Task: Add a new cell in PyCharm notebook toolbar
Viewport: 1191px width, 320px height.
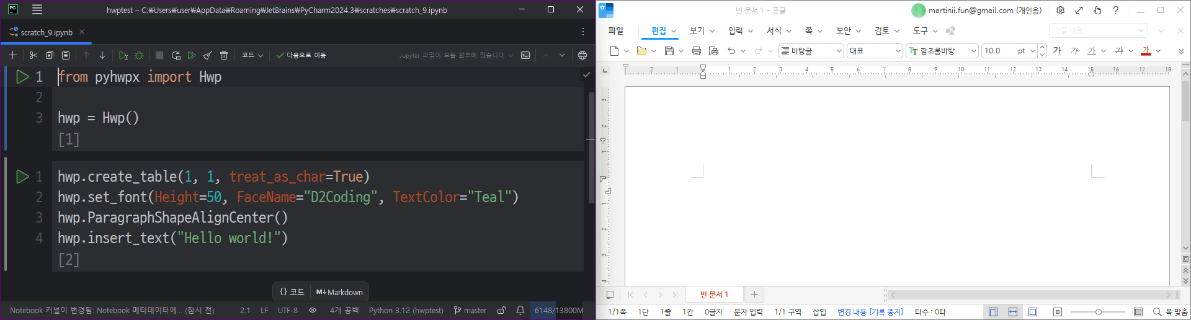Action: [12, 55]
